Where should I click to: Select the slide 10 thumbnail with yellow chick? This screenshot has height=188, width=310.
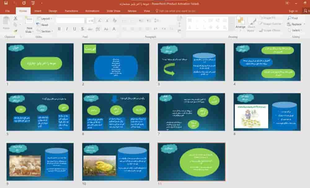pyautogui.click(x=116, y=162)
